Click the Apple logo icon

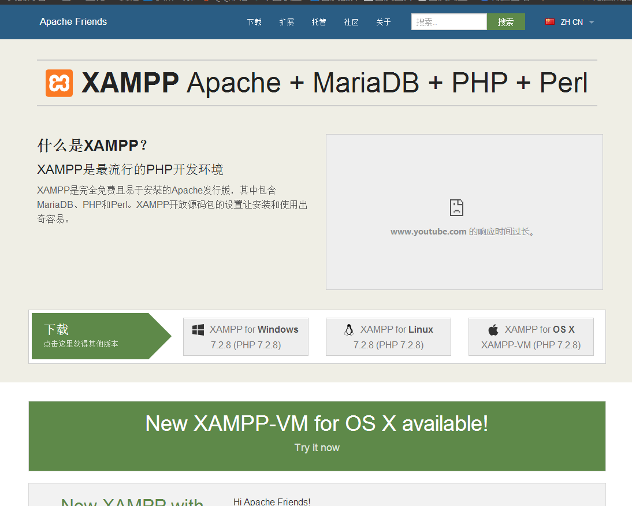point(493,330)
